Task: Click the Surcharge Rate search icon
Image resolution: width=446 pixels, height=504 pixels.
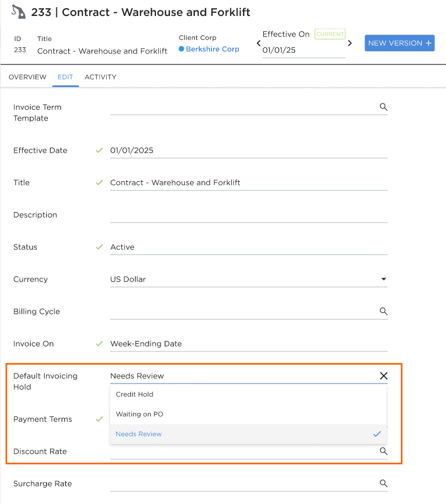Action: (383, 483)
